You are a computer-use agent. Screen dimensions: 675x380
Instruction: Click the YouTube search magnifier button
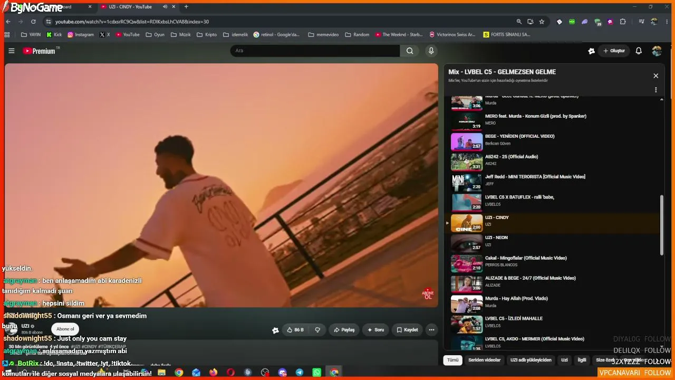coord(410,51)
